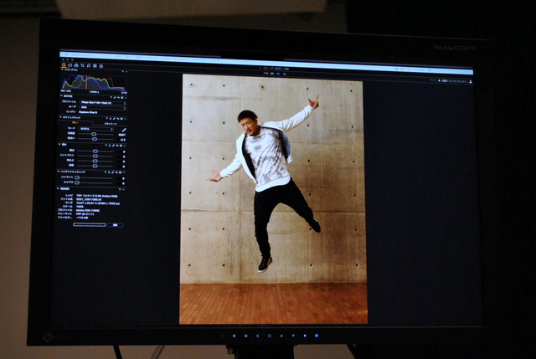
Task: Click the 100% scale value text
Action: pyautogui.click(x=80, y=207)
